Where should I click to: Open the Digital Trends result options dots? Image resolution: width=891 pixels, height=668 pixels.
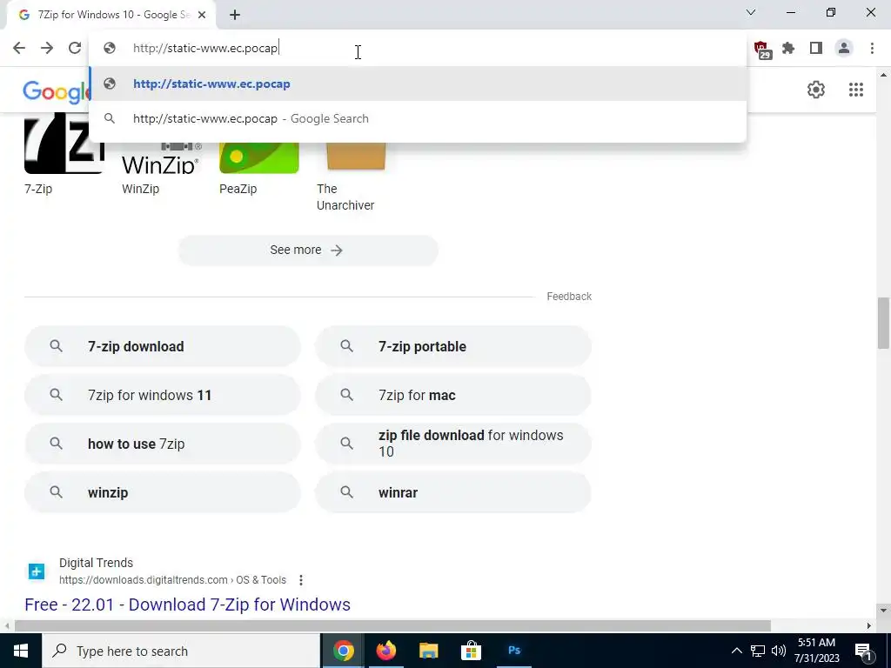(x=300, y=580)
